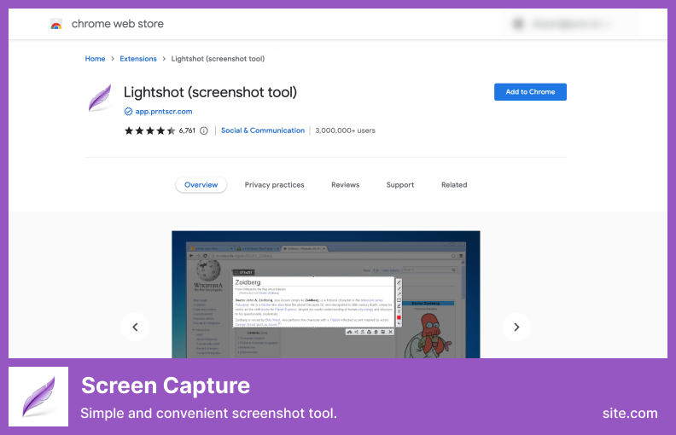Show next screenshot with right arrow
The height and width of the screenshot is (435, 676).
click(x=516, y=327)
